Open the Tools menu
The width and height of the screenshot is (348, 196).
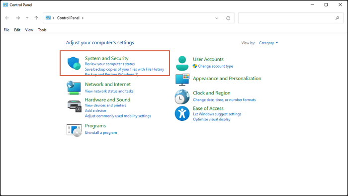(x=42, y=30)
